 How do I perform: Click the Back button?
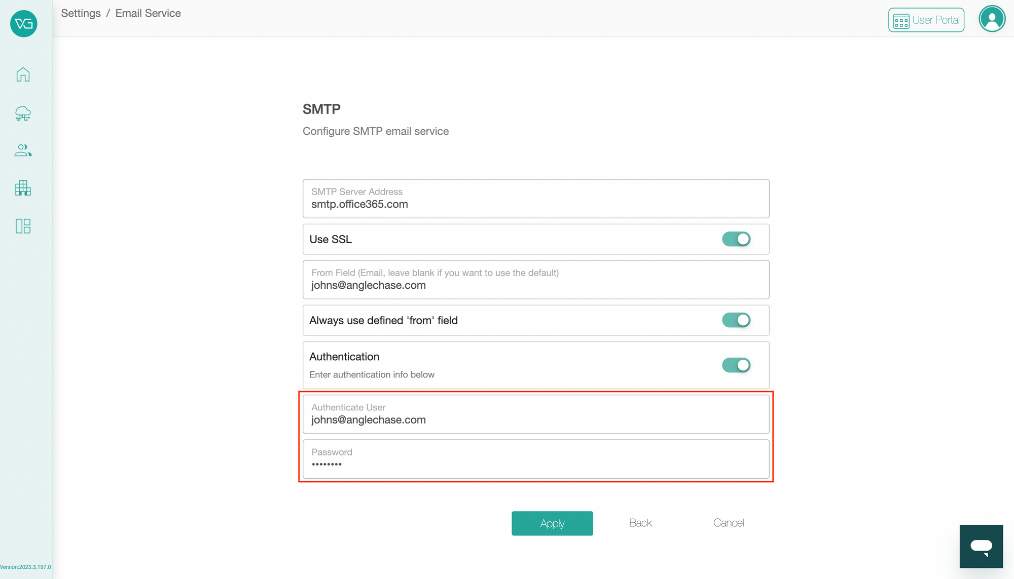tap(640, 523)
